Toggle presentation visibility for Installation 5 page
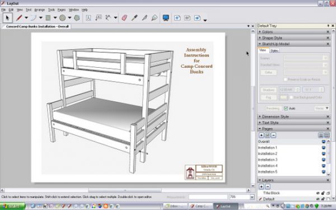Screen dimensions: 336x210 point(324,172)
